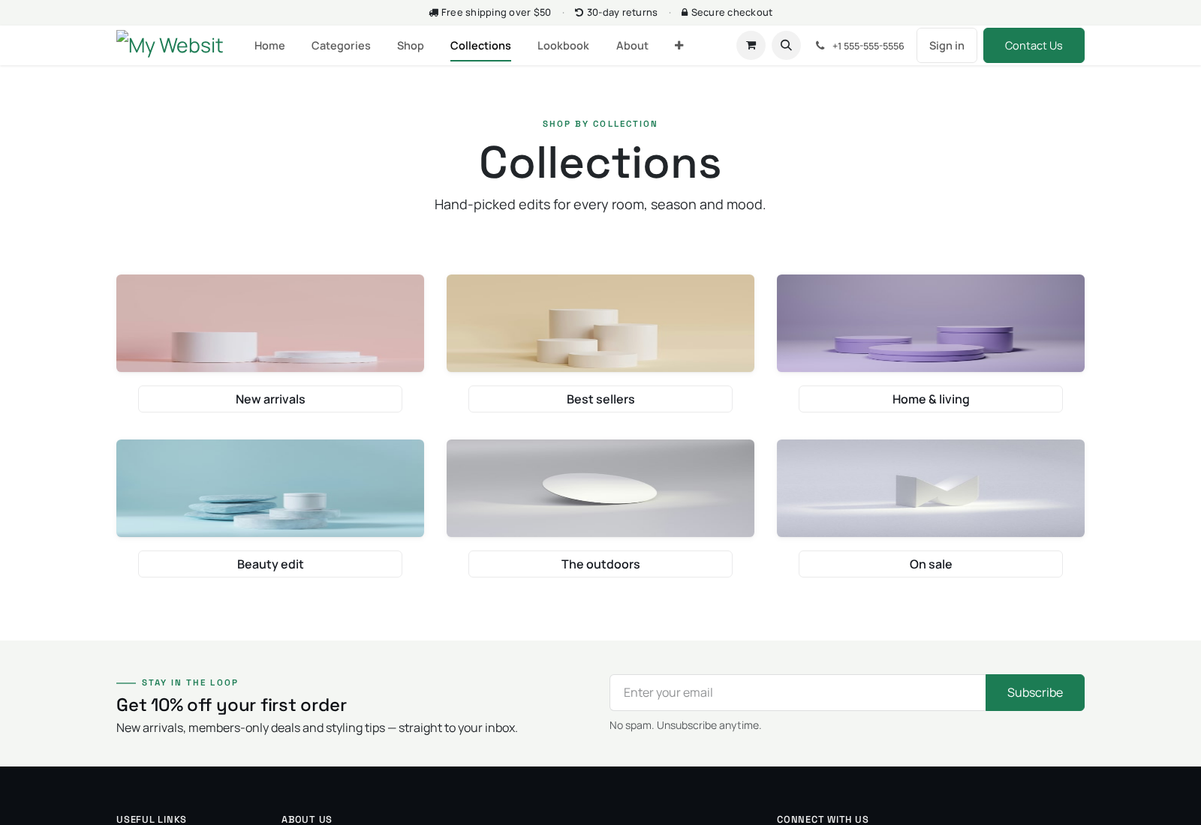
Task: Open Lookbook page
Action: tap(563, 46)
